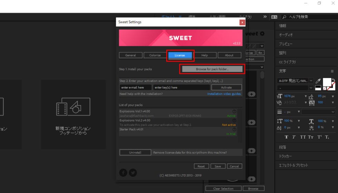Open Facebook icon in Sweet Settings

pyautogui.click(x=123, y=173)
